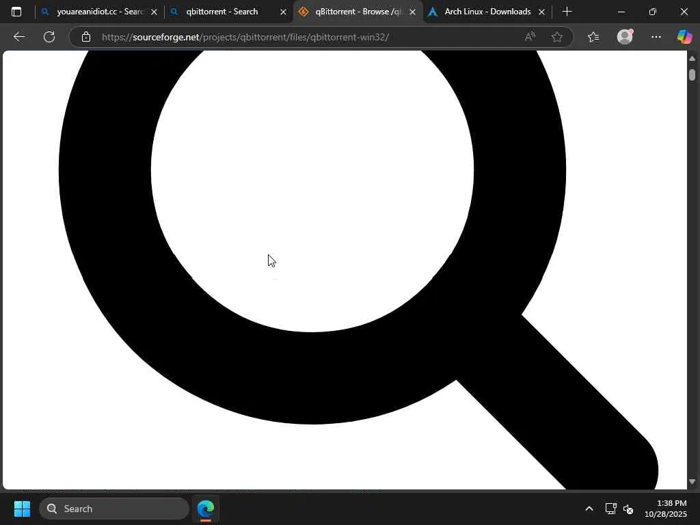Image resolution: width=700 pixels, height=525 pixels.
Task: View site information lock icon
Action: (86, 37)
